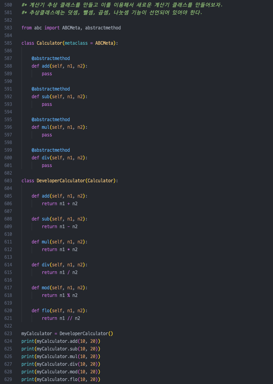This screenshot has width=273, height=384.
Task: Click the 'return n1 + n2' statement
Action: (60, 203)
